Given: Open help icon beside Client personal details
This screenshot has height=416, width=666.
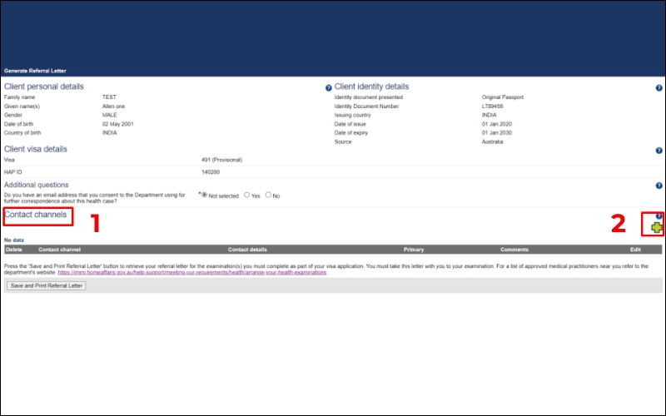Looking at the screenshot, I should click(328, 87).
